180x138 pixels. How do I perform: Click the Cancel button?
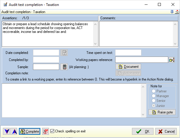166,131
